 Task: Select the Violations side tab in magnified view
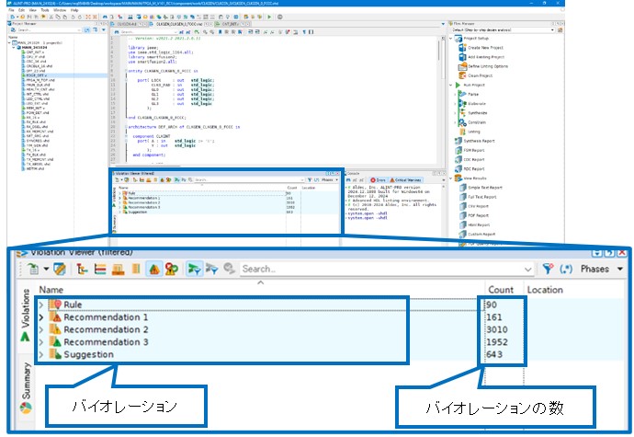click(x=26, y=315)
